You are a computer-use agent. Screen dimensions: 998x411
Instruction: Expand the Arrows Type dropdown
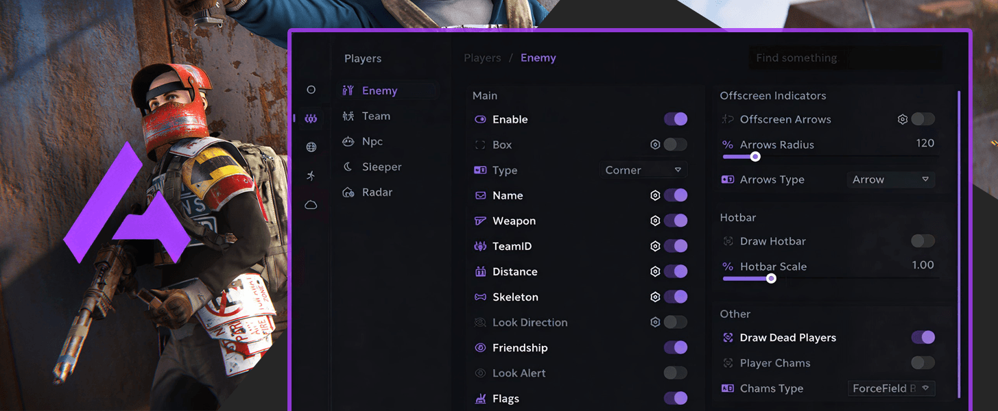tap(890, 179)
